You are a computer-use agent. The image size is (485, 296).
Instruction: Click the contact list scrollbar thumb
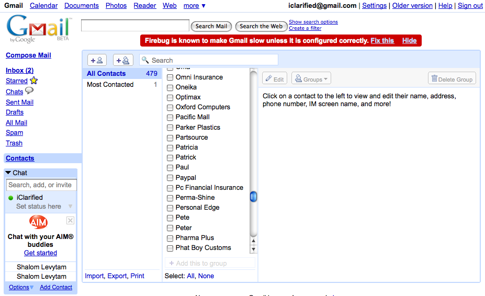(x=254, y=197)
